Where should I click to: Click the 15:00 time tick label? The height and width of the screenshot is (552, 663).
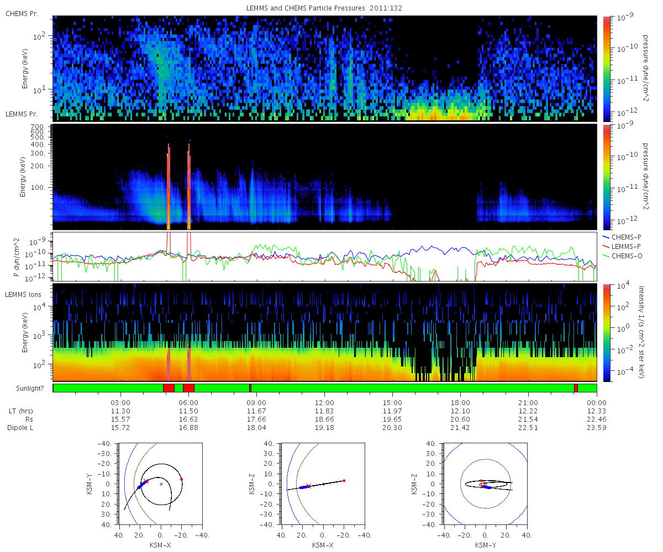click(393, 403)
